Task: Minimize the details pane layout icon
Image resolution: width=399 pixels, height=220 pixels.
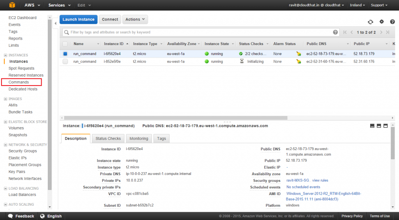Action: [372, 126]
